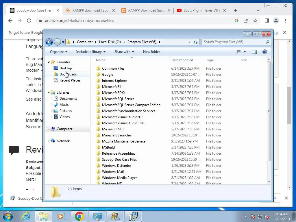Click the file list vertical scrollbar thumb

pos(269,111)
